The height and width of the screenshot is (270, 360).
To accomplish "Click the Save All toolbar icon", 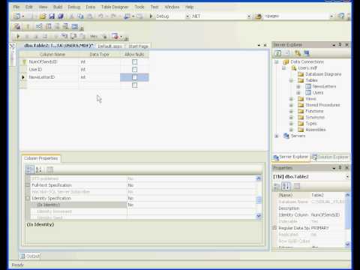I will 60,16.
